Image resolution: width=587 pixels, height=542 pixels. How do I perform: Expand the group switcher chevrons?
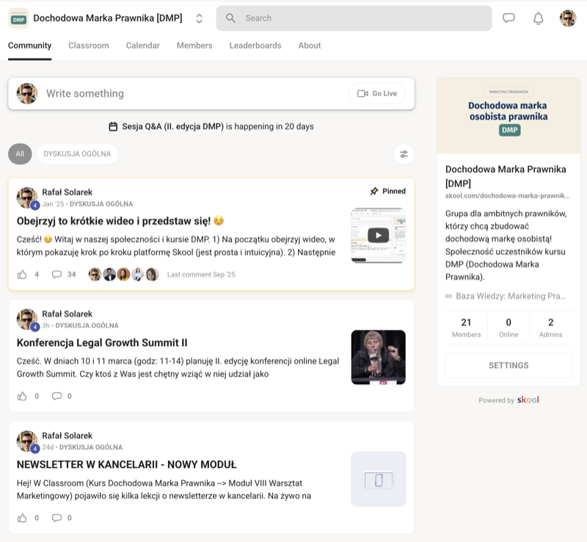click(200, 18)
